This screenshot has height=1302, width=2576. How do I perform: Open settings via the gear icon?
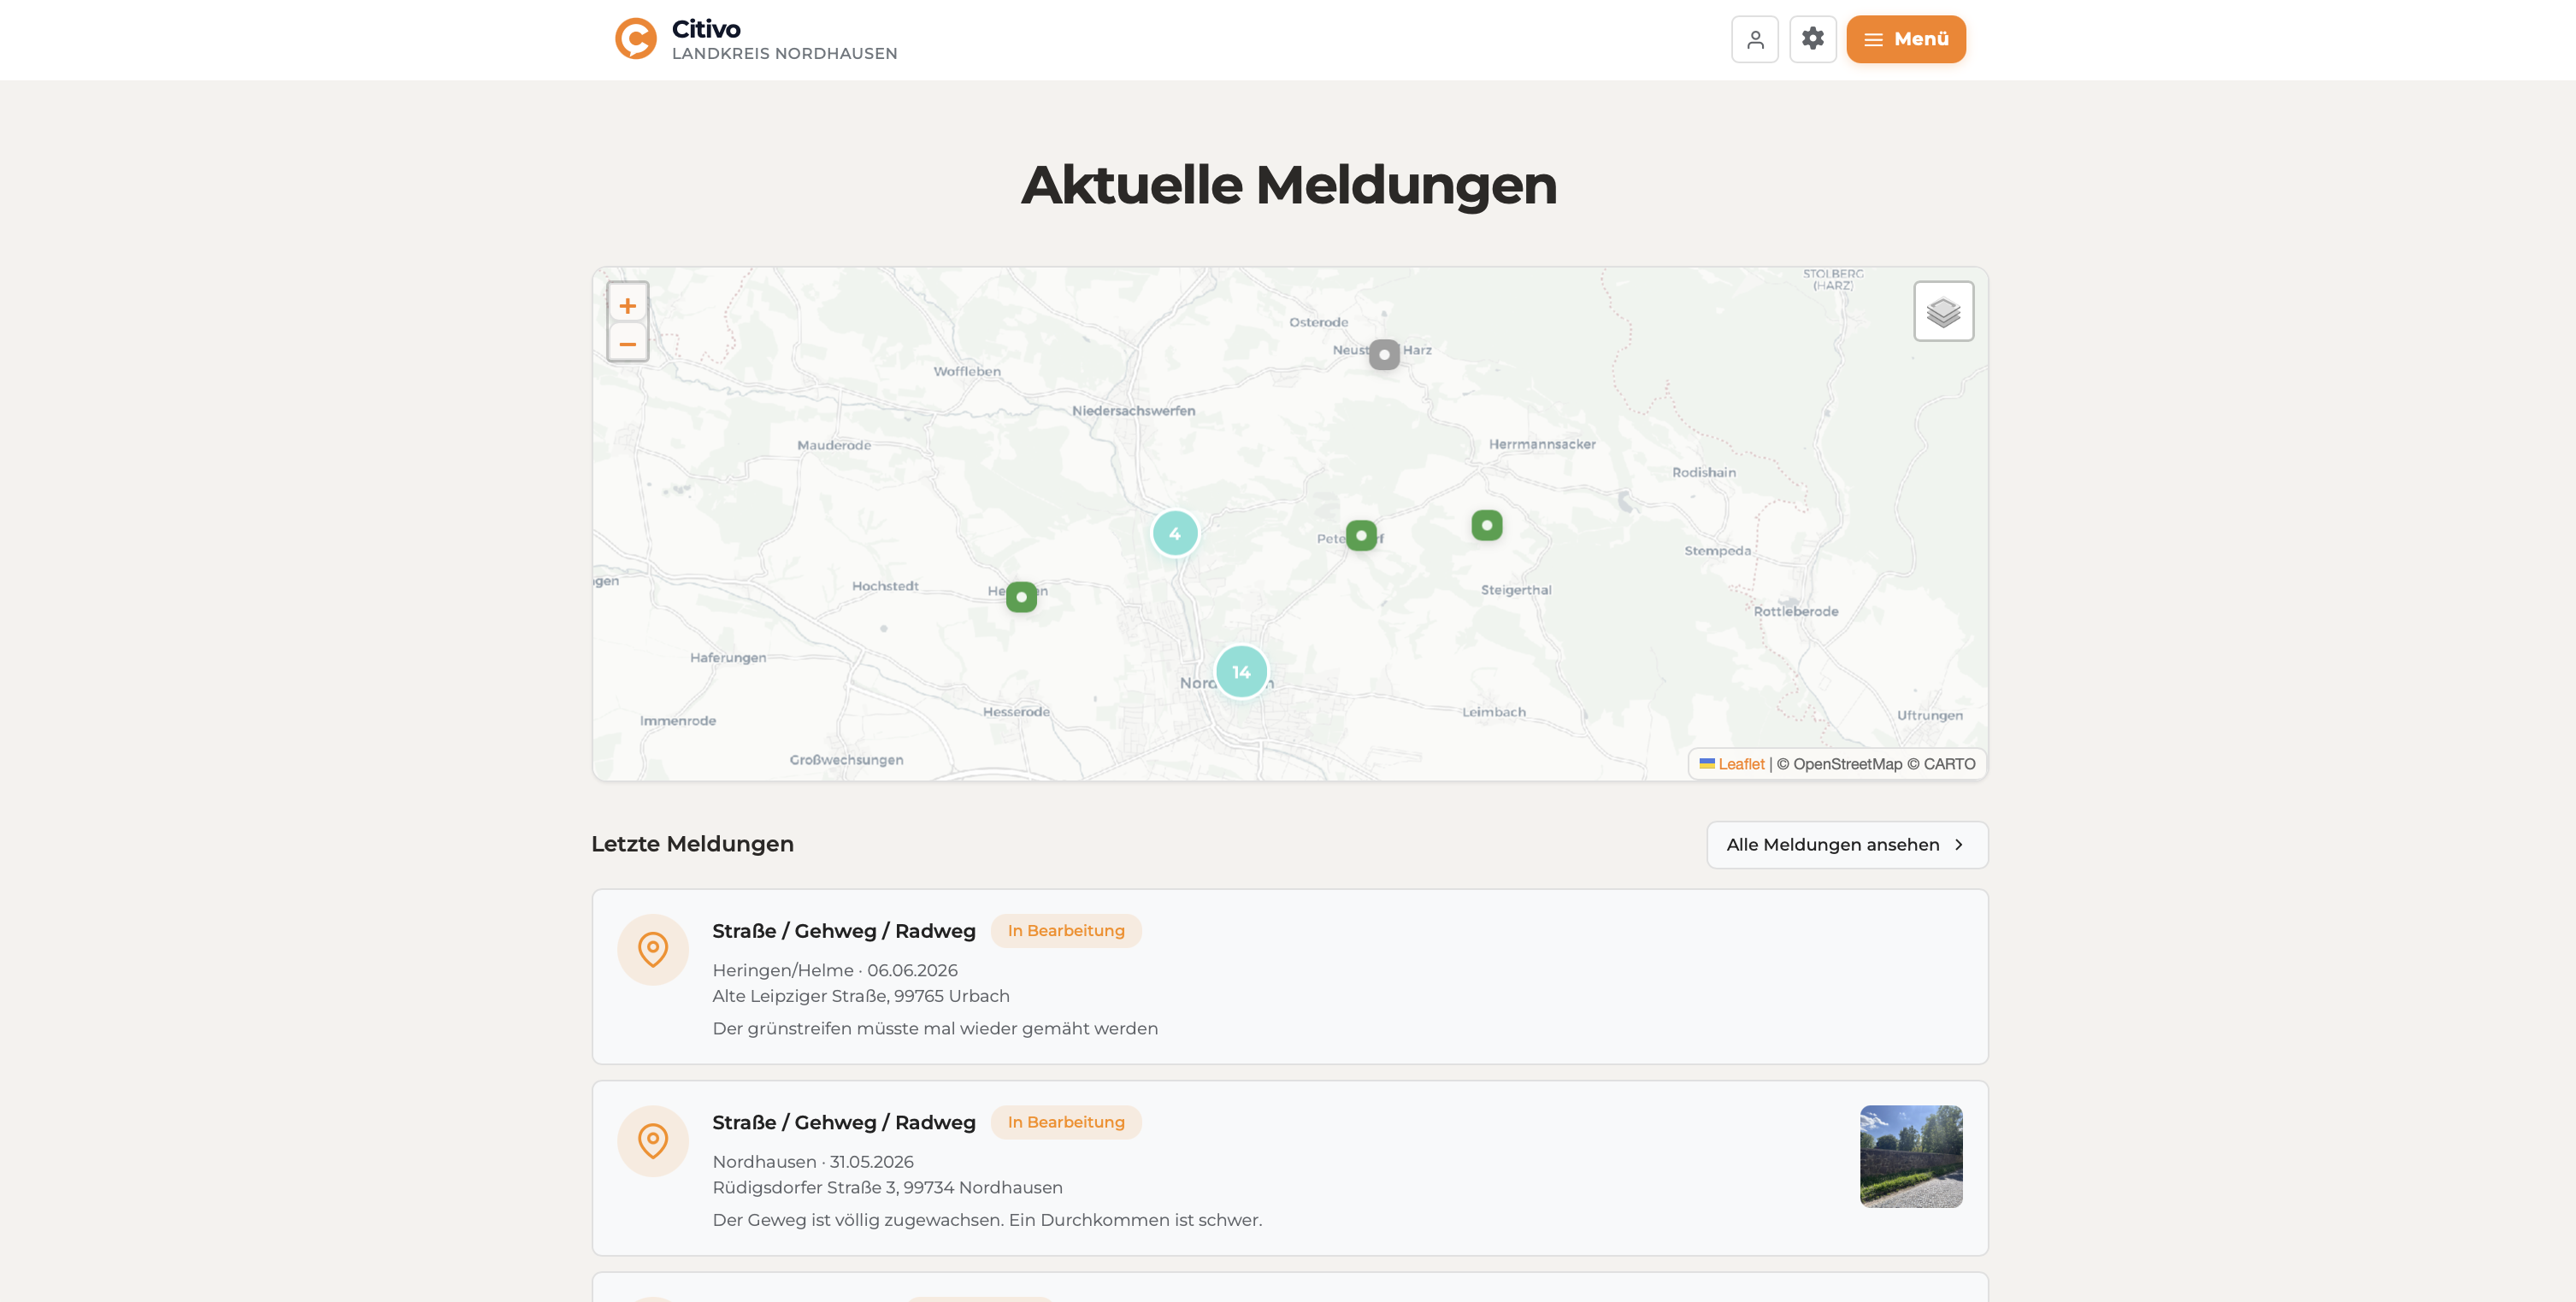click(x=1813, y=39)
